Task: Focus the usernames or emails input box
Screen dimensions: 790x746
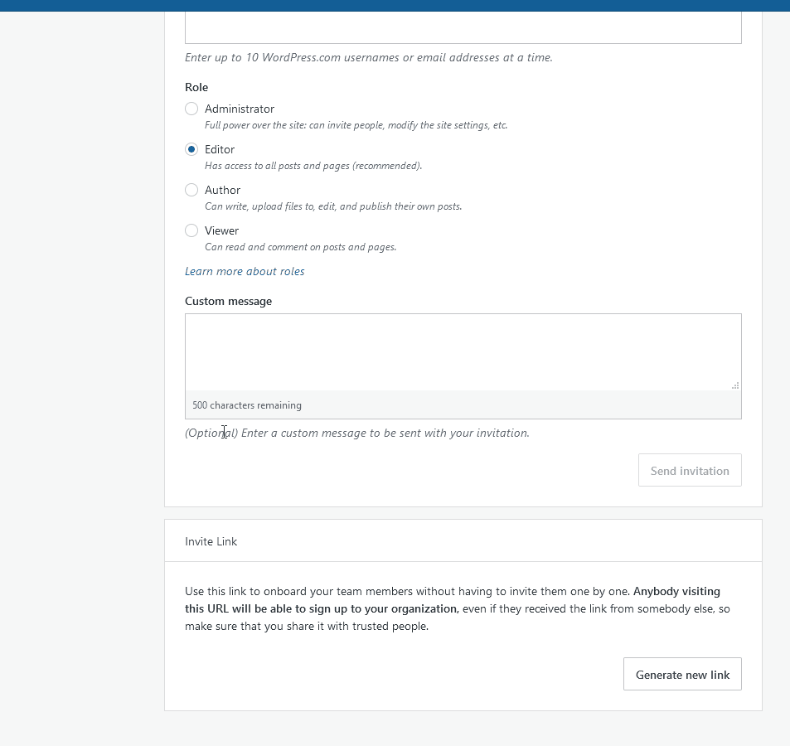Action: (463, 27)
